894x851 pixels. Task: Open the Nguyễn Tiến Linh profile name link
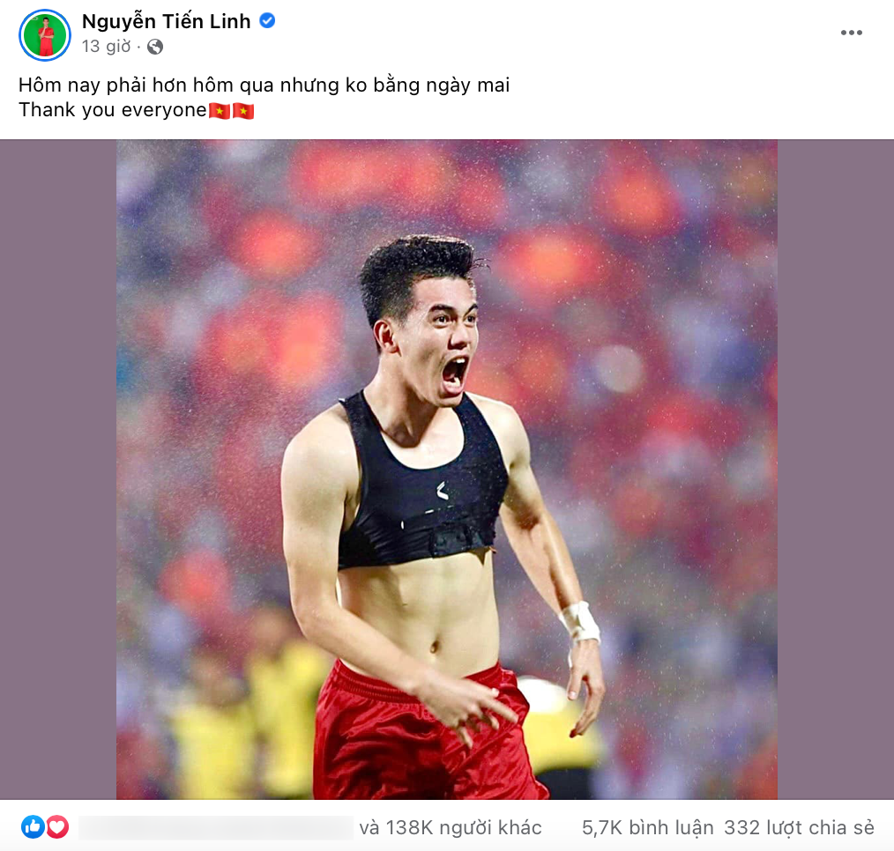pyautogui.click(x=166, y=21)
